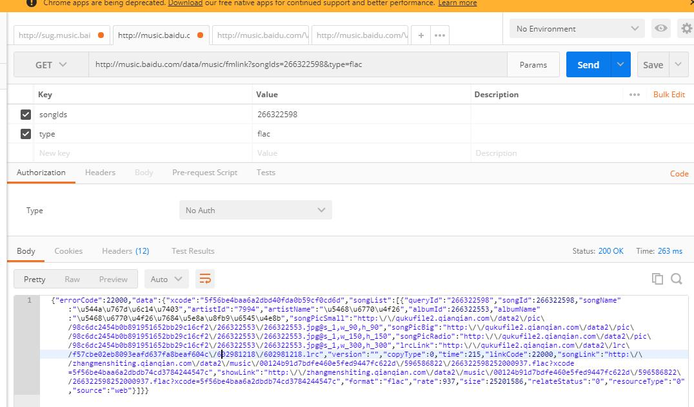Click the 266322598 value cell
The height and width of the screenshot is (407, 694).
coord(361,115)
